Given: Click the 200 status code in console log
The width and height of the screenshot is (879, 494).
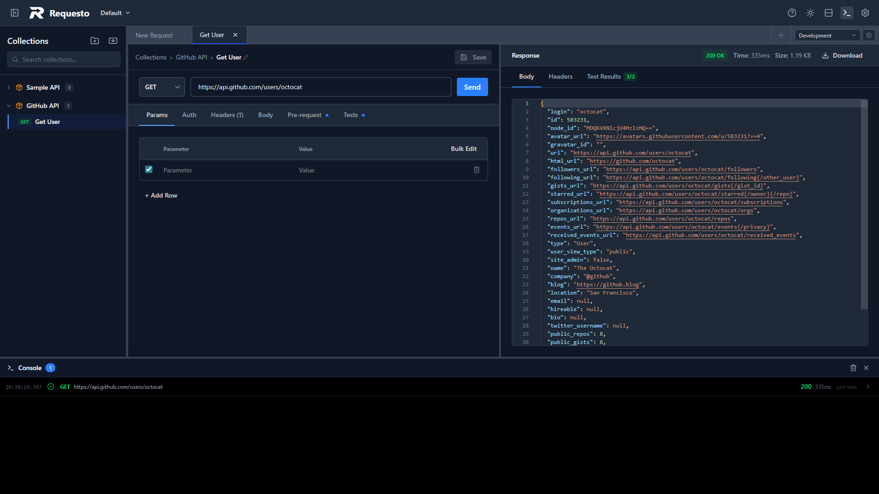Looking at the screenshot, I should [x=806, y=387].
